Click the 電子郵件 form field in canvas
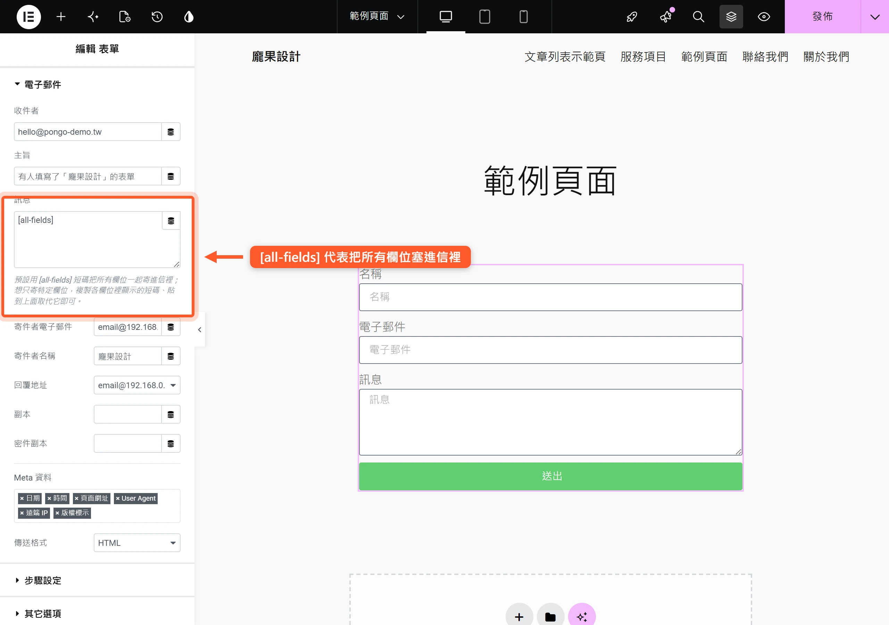The image size is (889, 625). pyautogui.click(x=551, y=350)
